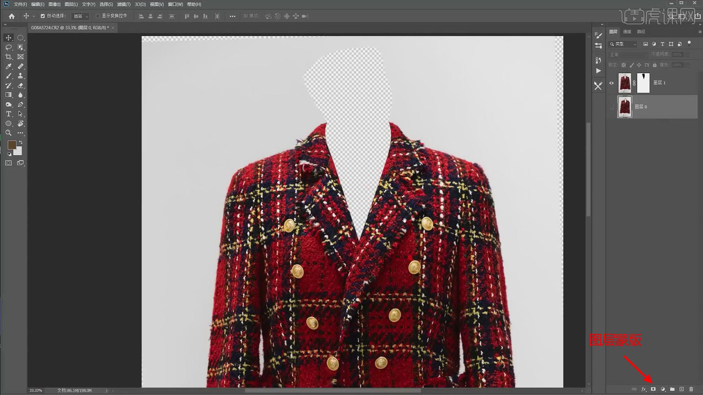Click the Add layer mask icon
Viewport: 703px width, 395px height.
coord(653,389)
